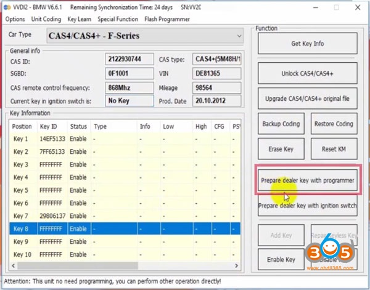
Task: Click Key ID 29806137 cell
Action: click(x=52, y=215)
